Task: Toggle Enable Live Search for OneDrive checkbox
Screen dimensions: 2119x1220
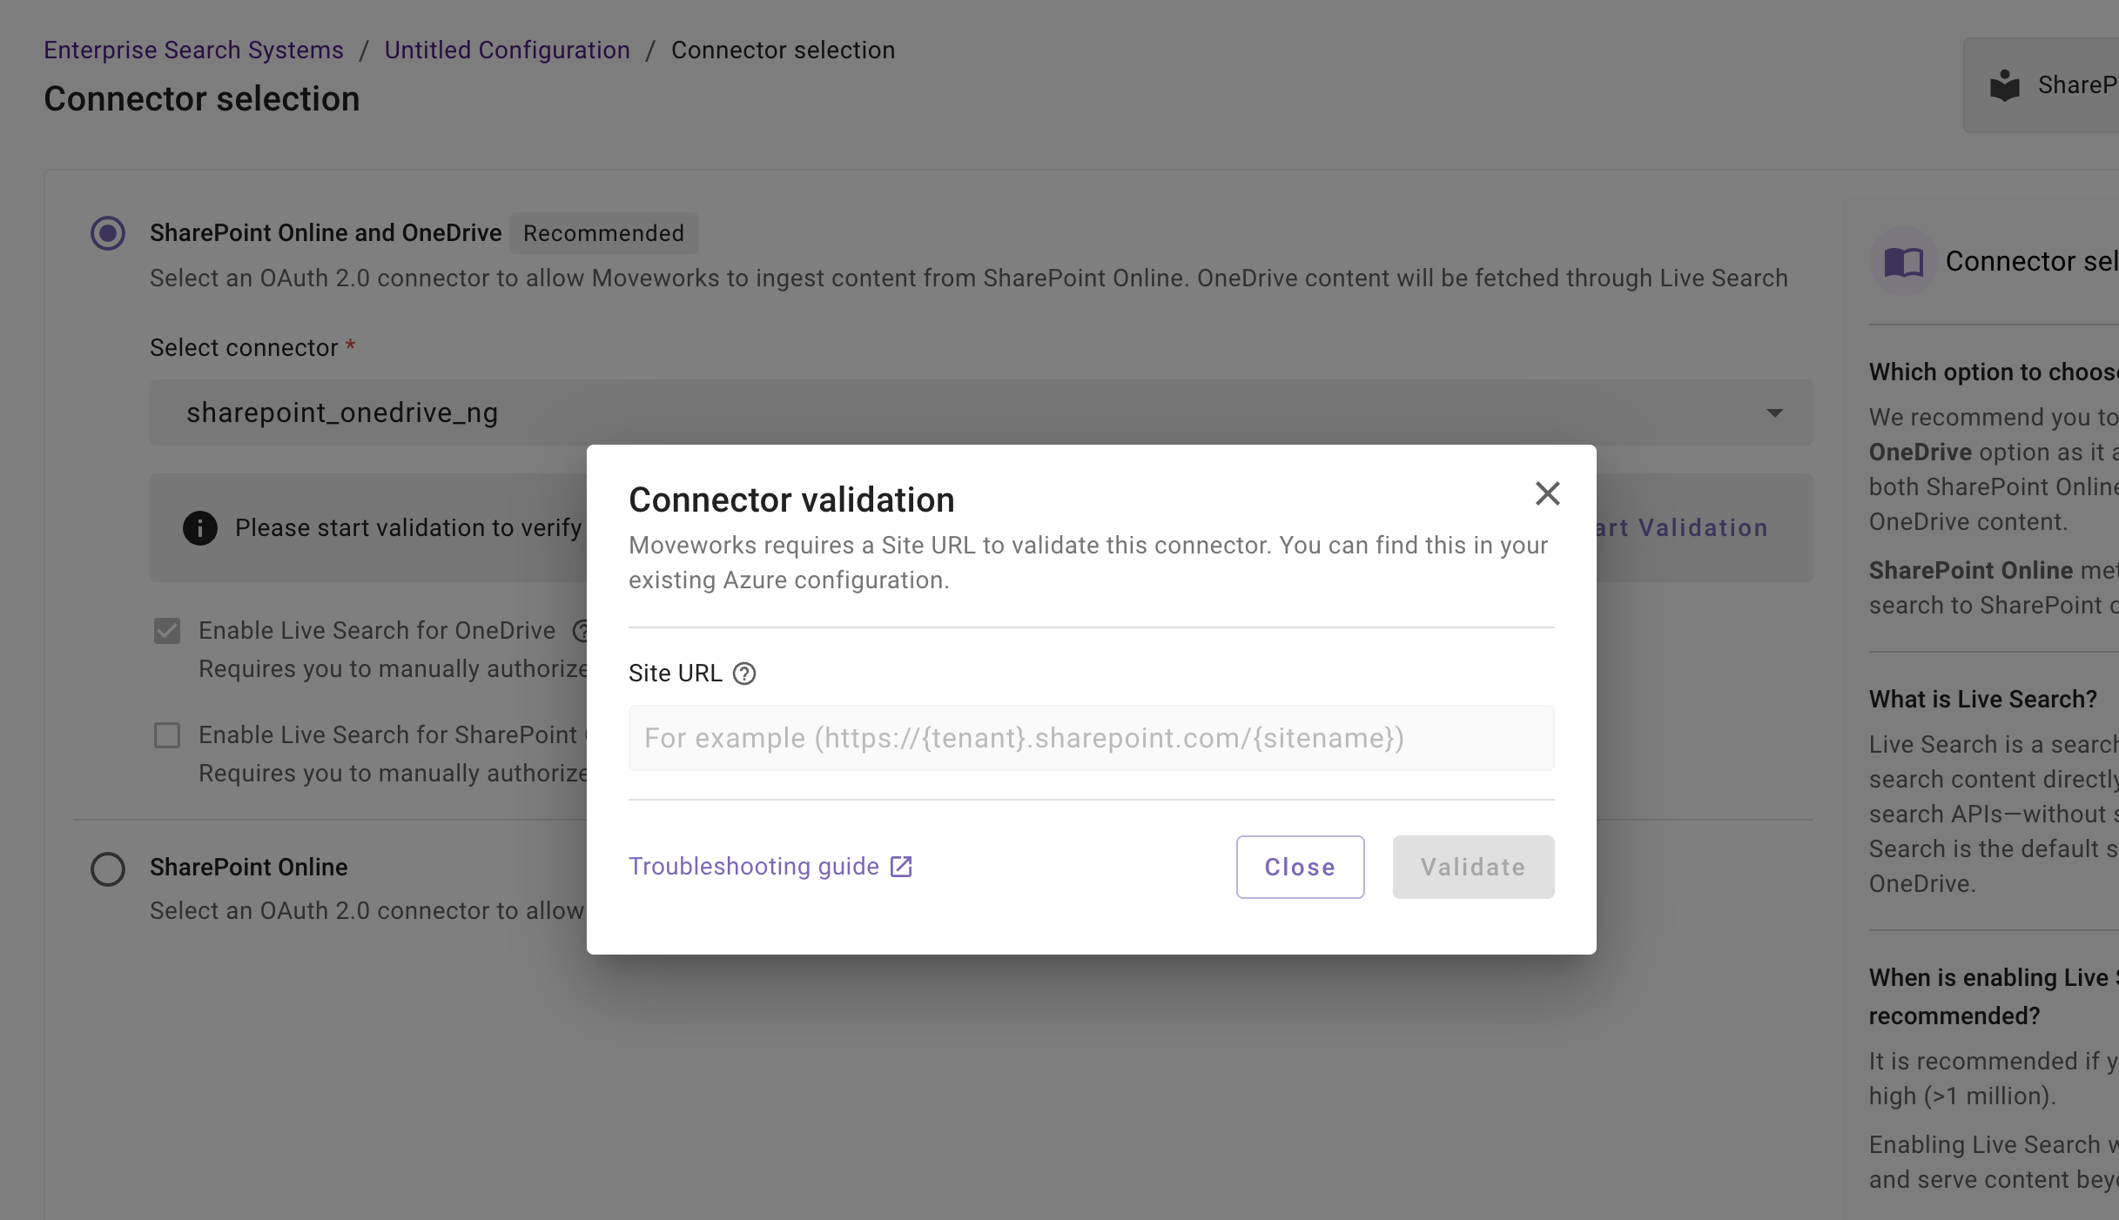Action: (x=167, y=631)
